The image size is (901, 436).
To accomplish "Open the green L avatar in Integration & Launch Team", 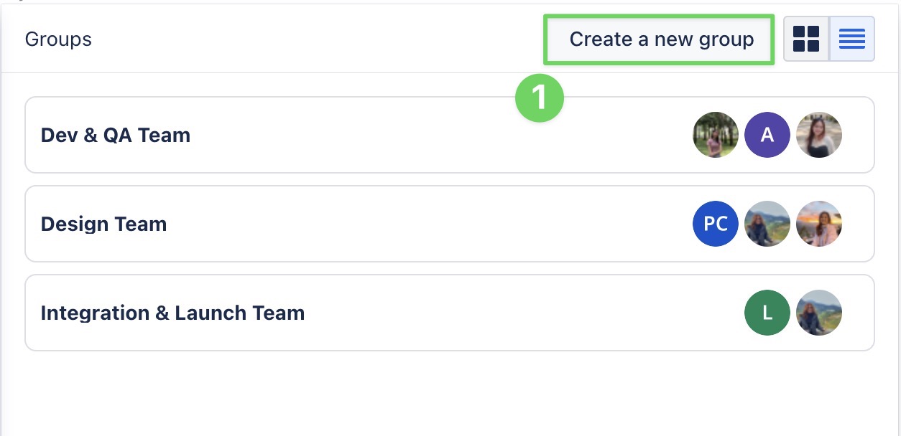I will pyautogui.click(x=767, y=313).
